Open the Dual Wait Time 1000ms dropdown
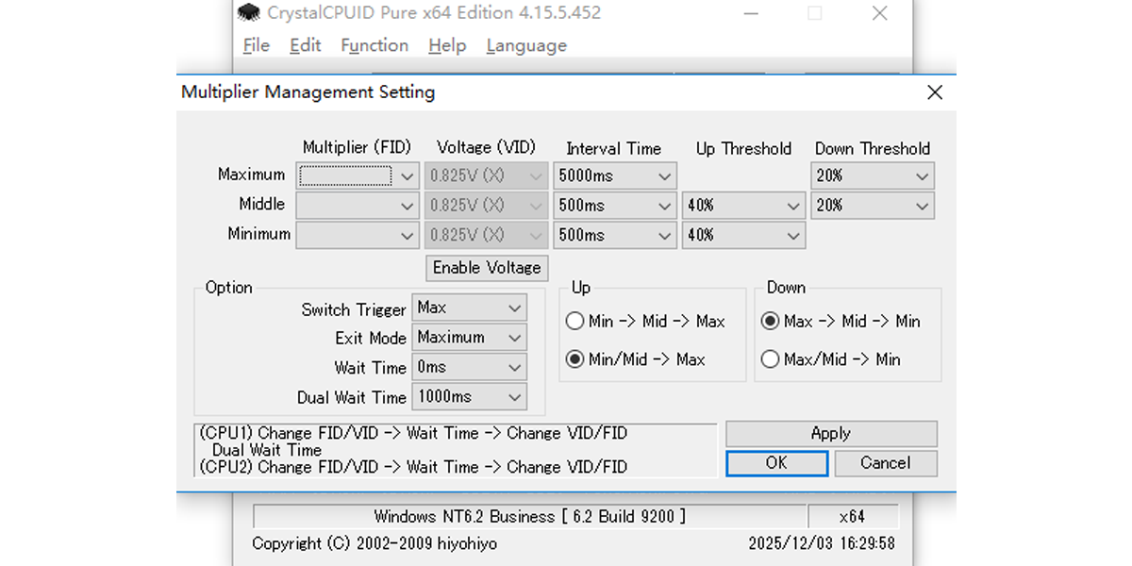This screenshot has height=566, width=1132. 469,397
